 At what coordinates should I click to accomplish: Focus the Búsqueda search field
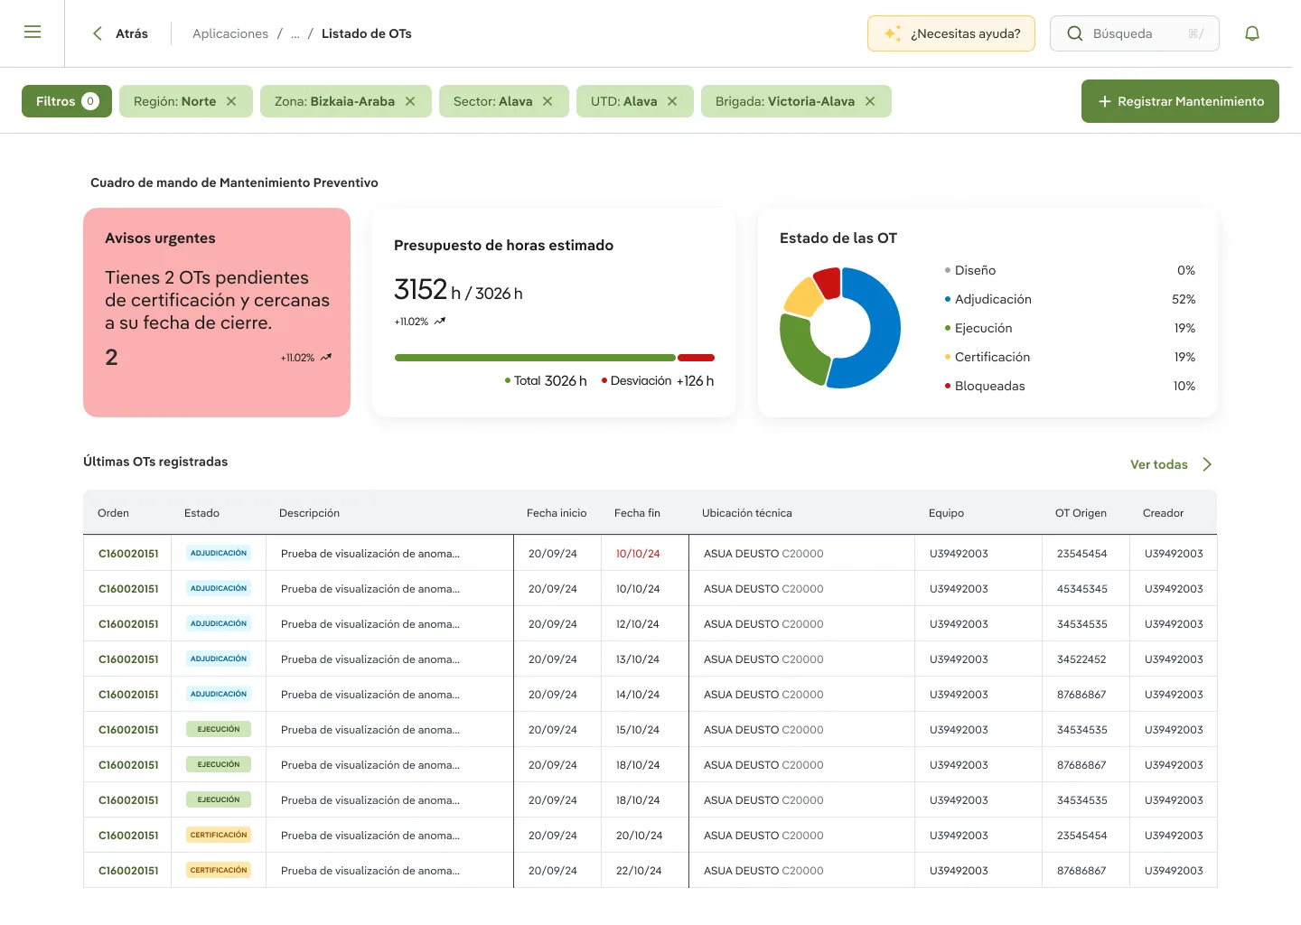point(1135,33)
